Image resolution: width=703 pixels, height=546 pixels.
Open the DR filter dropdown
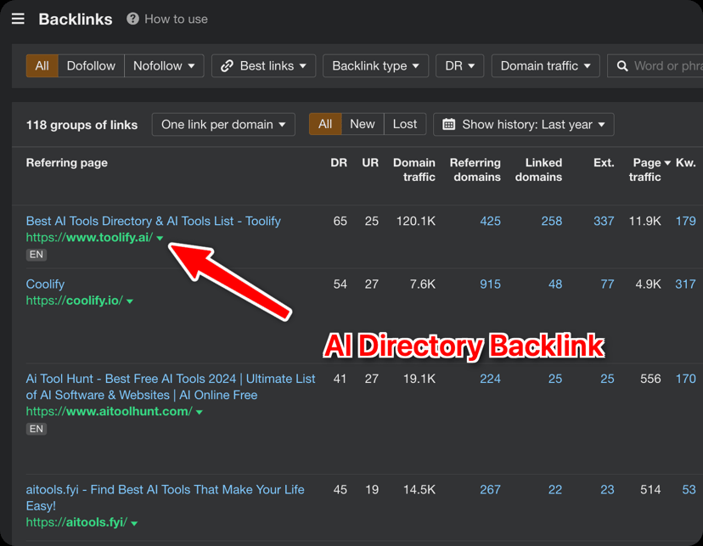(x=459, y=65)
